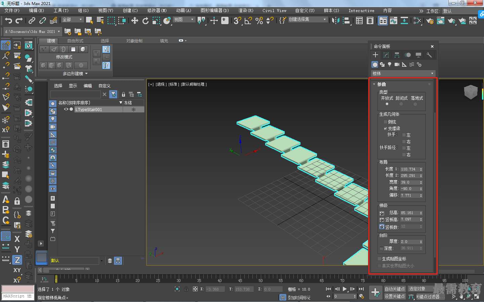Toggle the X axis constraint button
This screenshot has height=302, width=484.
(17, 239)
